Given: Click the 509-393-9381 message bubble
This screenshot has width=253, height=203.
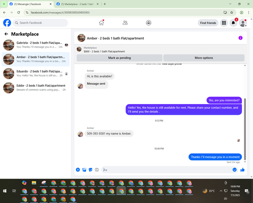Looking at the screenshot, I should pyautogui.click(x=109, y=133).
